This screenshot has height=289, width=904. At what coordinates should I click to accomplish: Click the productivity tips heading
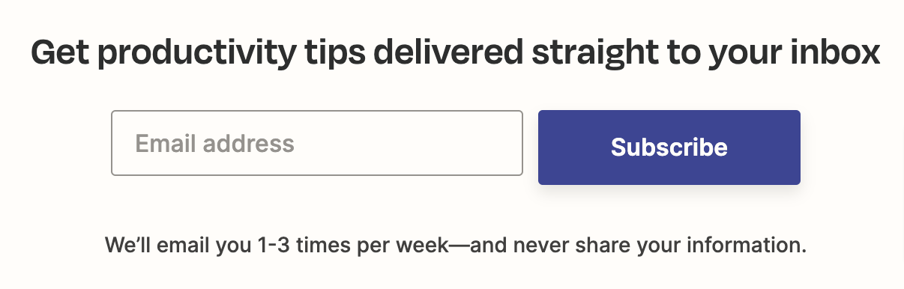point(455,54)
